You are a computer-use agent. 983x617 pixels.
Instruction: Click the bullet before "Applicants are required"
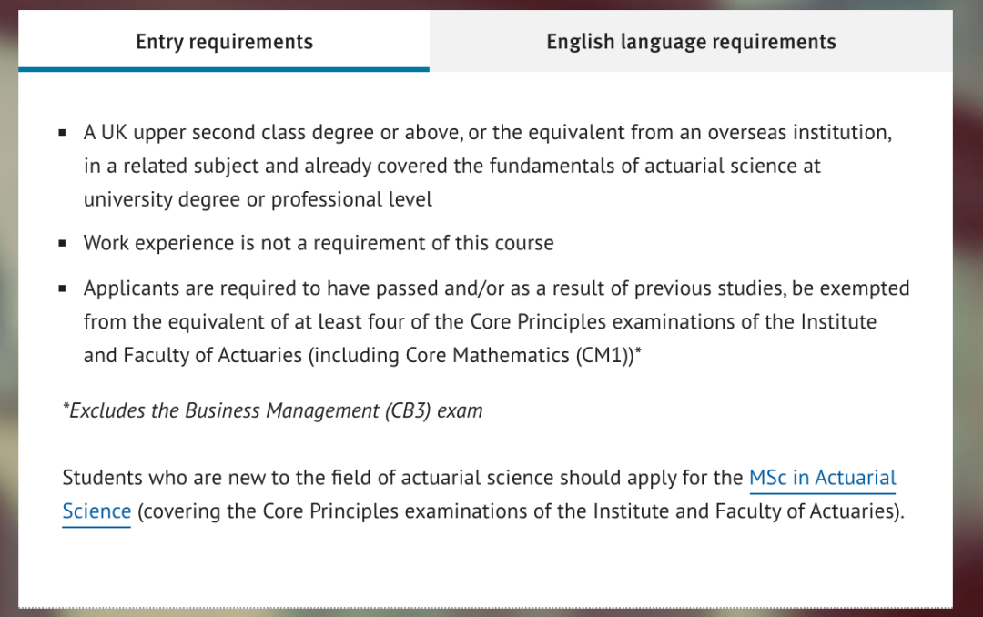[x=63, y=288]
